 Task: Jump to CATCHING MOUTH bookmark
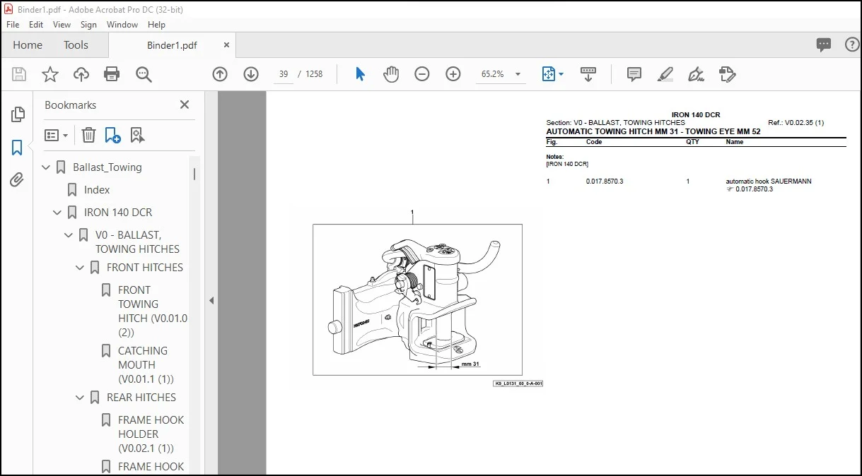(146, 364)
